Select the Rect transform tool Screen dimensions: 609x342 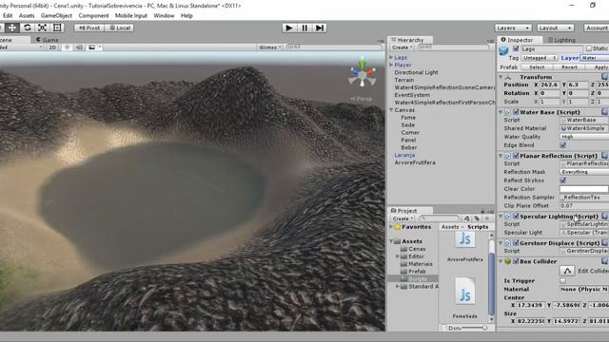[57, 28]
